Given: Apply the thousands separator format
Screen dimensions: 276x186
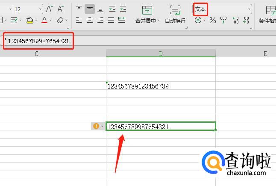Looking at the screenshot, I should coord(223,20).
